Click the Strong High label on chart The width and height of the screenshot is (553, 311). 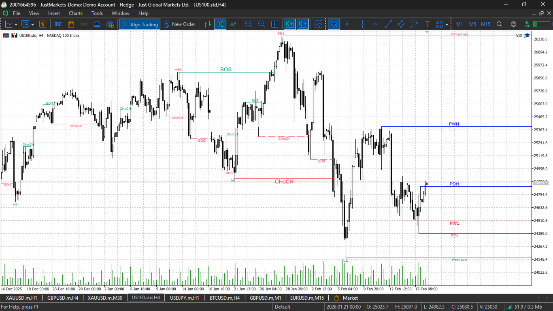click(459, 34)
